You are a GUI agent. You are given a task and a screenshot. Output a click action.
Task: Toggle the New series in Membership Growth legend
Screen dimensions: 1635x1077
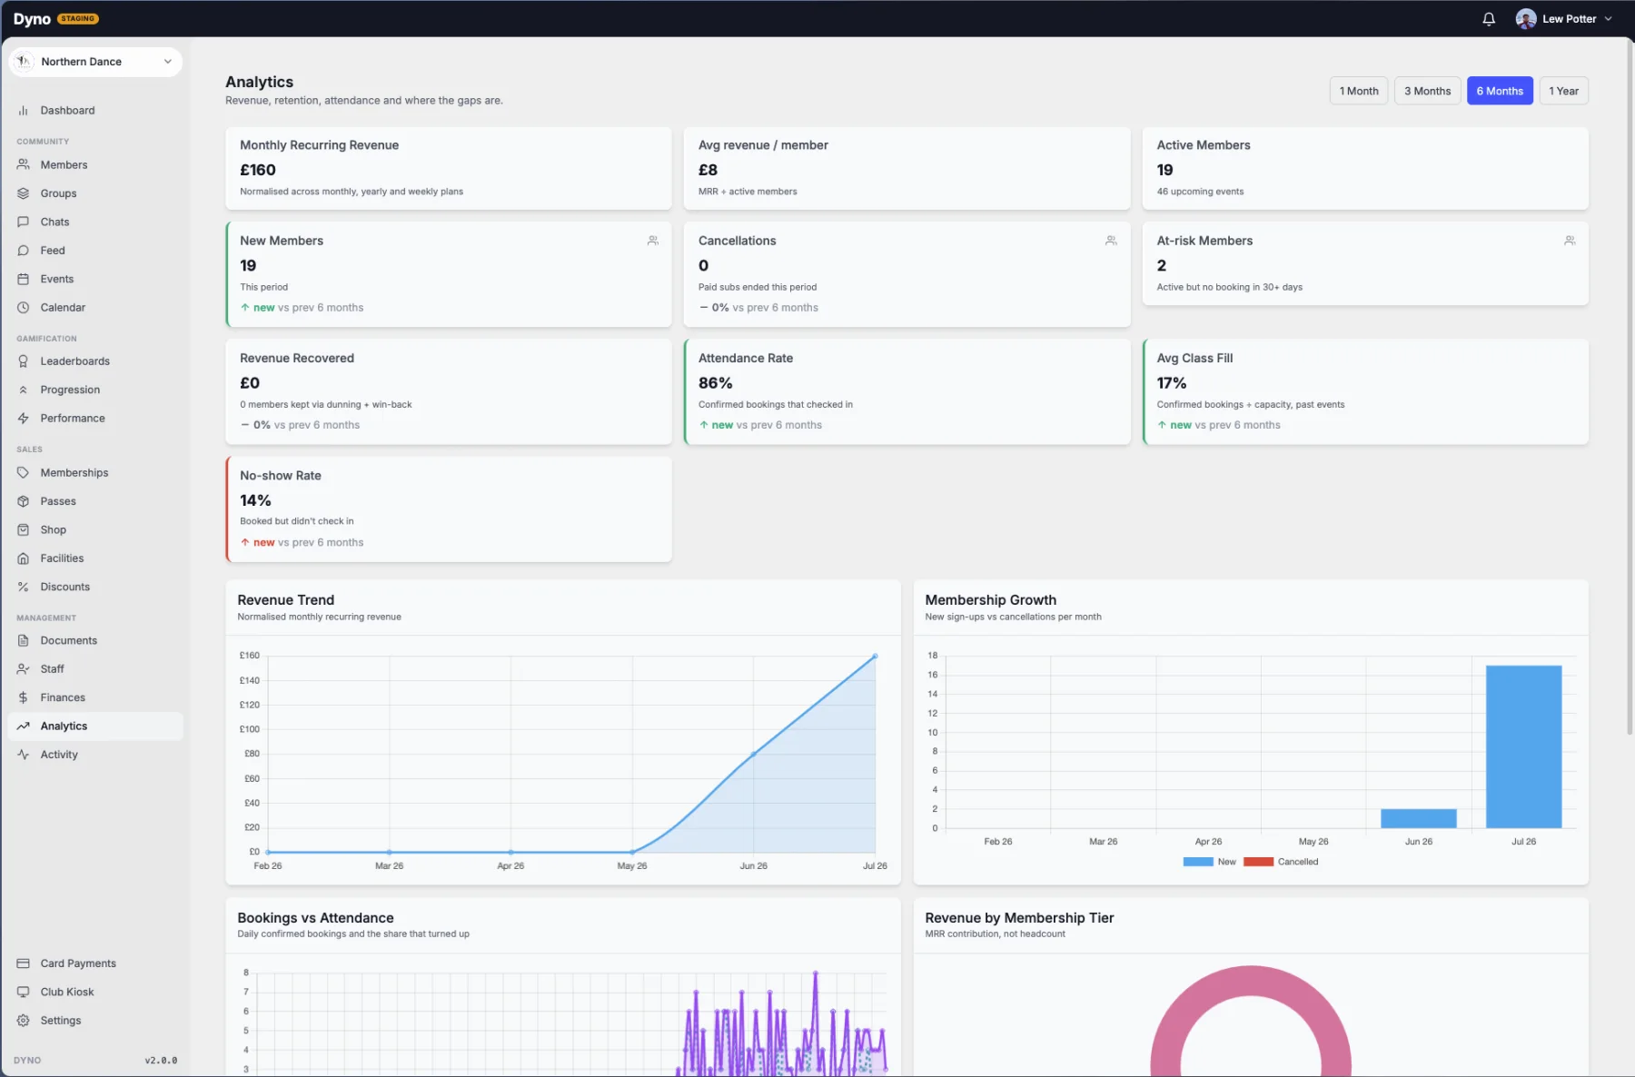pyautogui.click(x=1209, y=862)
